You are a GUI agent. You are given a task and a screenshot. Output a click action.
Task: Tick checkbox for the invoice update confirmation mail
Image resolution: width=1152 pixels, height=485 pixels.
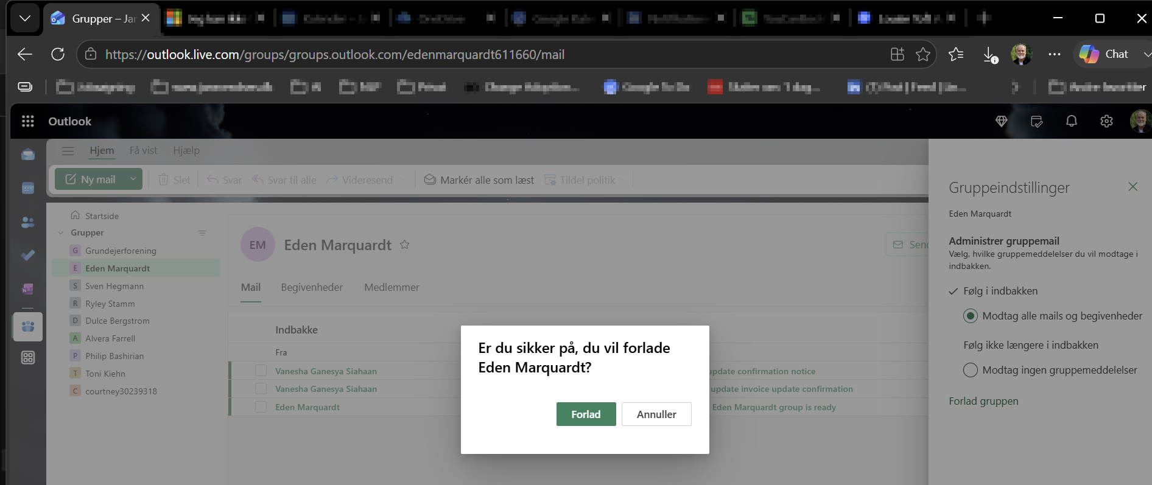pos(261,388)
